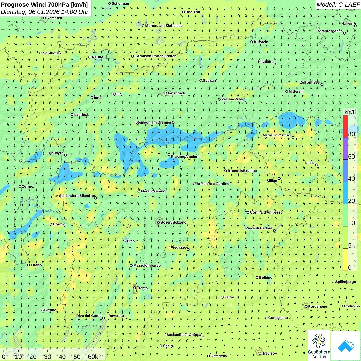Click the Prognose Wind 700hPa title
361x361 pixels.
click(44, 4)
